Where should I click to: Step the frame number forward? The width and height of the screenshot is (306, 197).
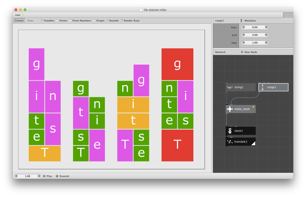(x=39, y=176)
